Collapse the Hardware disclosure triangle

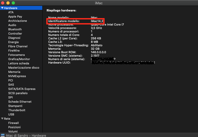[x=2, y=8]
